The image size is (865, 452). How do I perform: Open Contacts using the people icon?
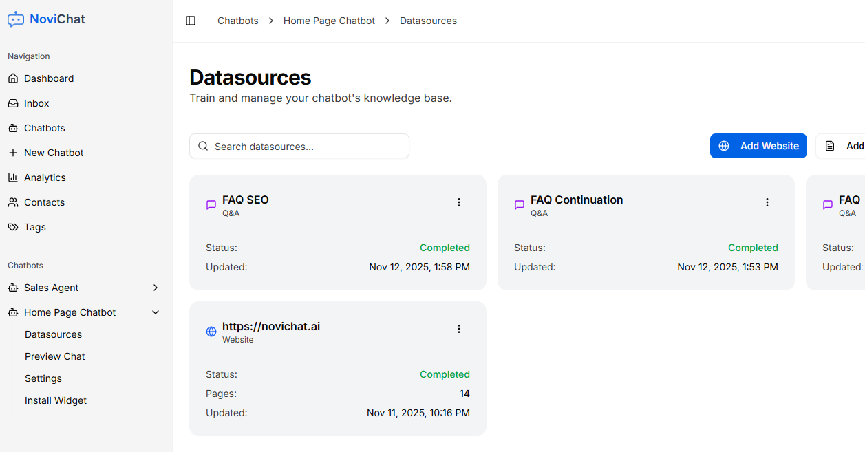pos(13,202)
